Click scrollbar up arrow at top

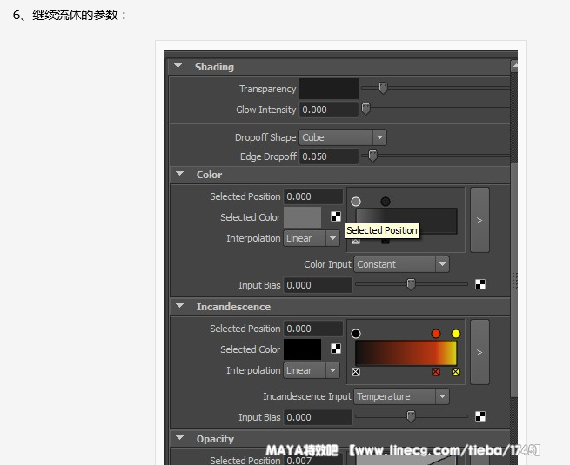(x=514, y=66)
